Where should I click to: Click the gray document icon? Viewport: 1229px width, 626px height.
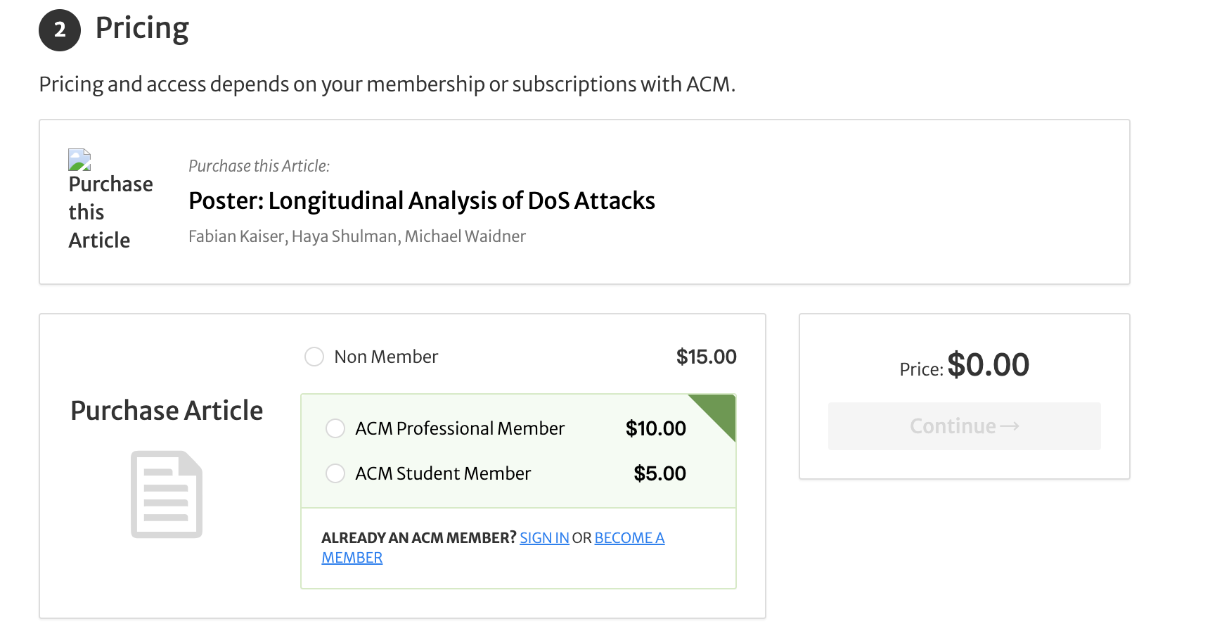167,494
